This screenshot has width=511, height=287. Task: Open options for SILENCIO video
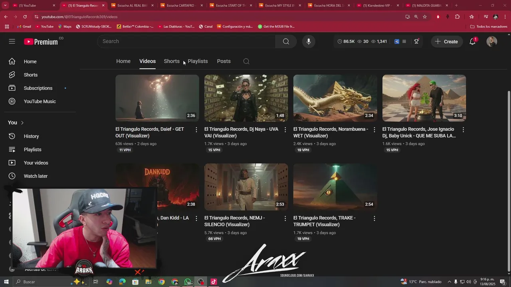(x=285, y=218)
